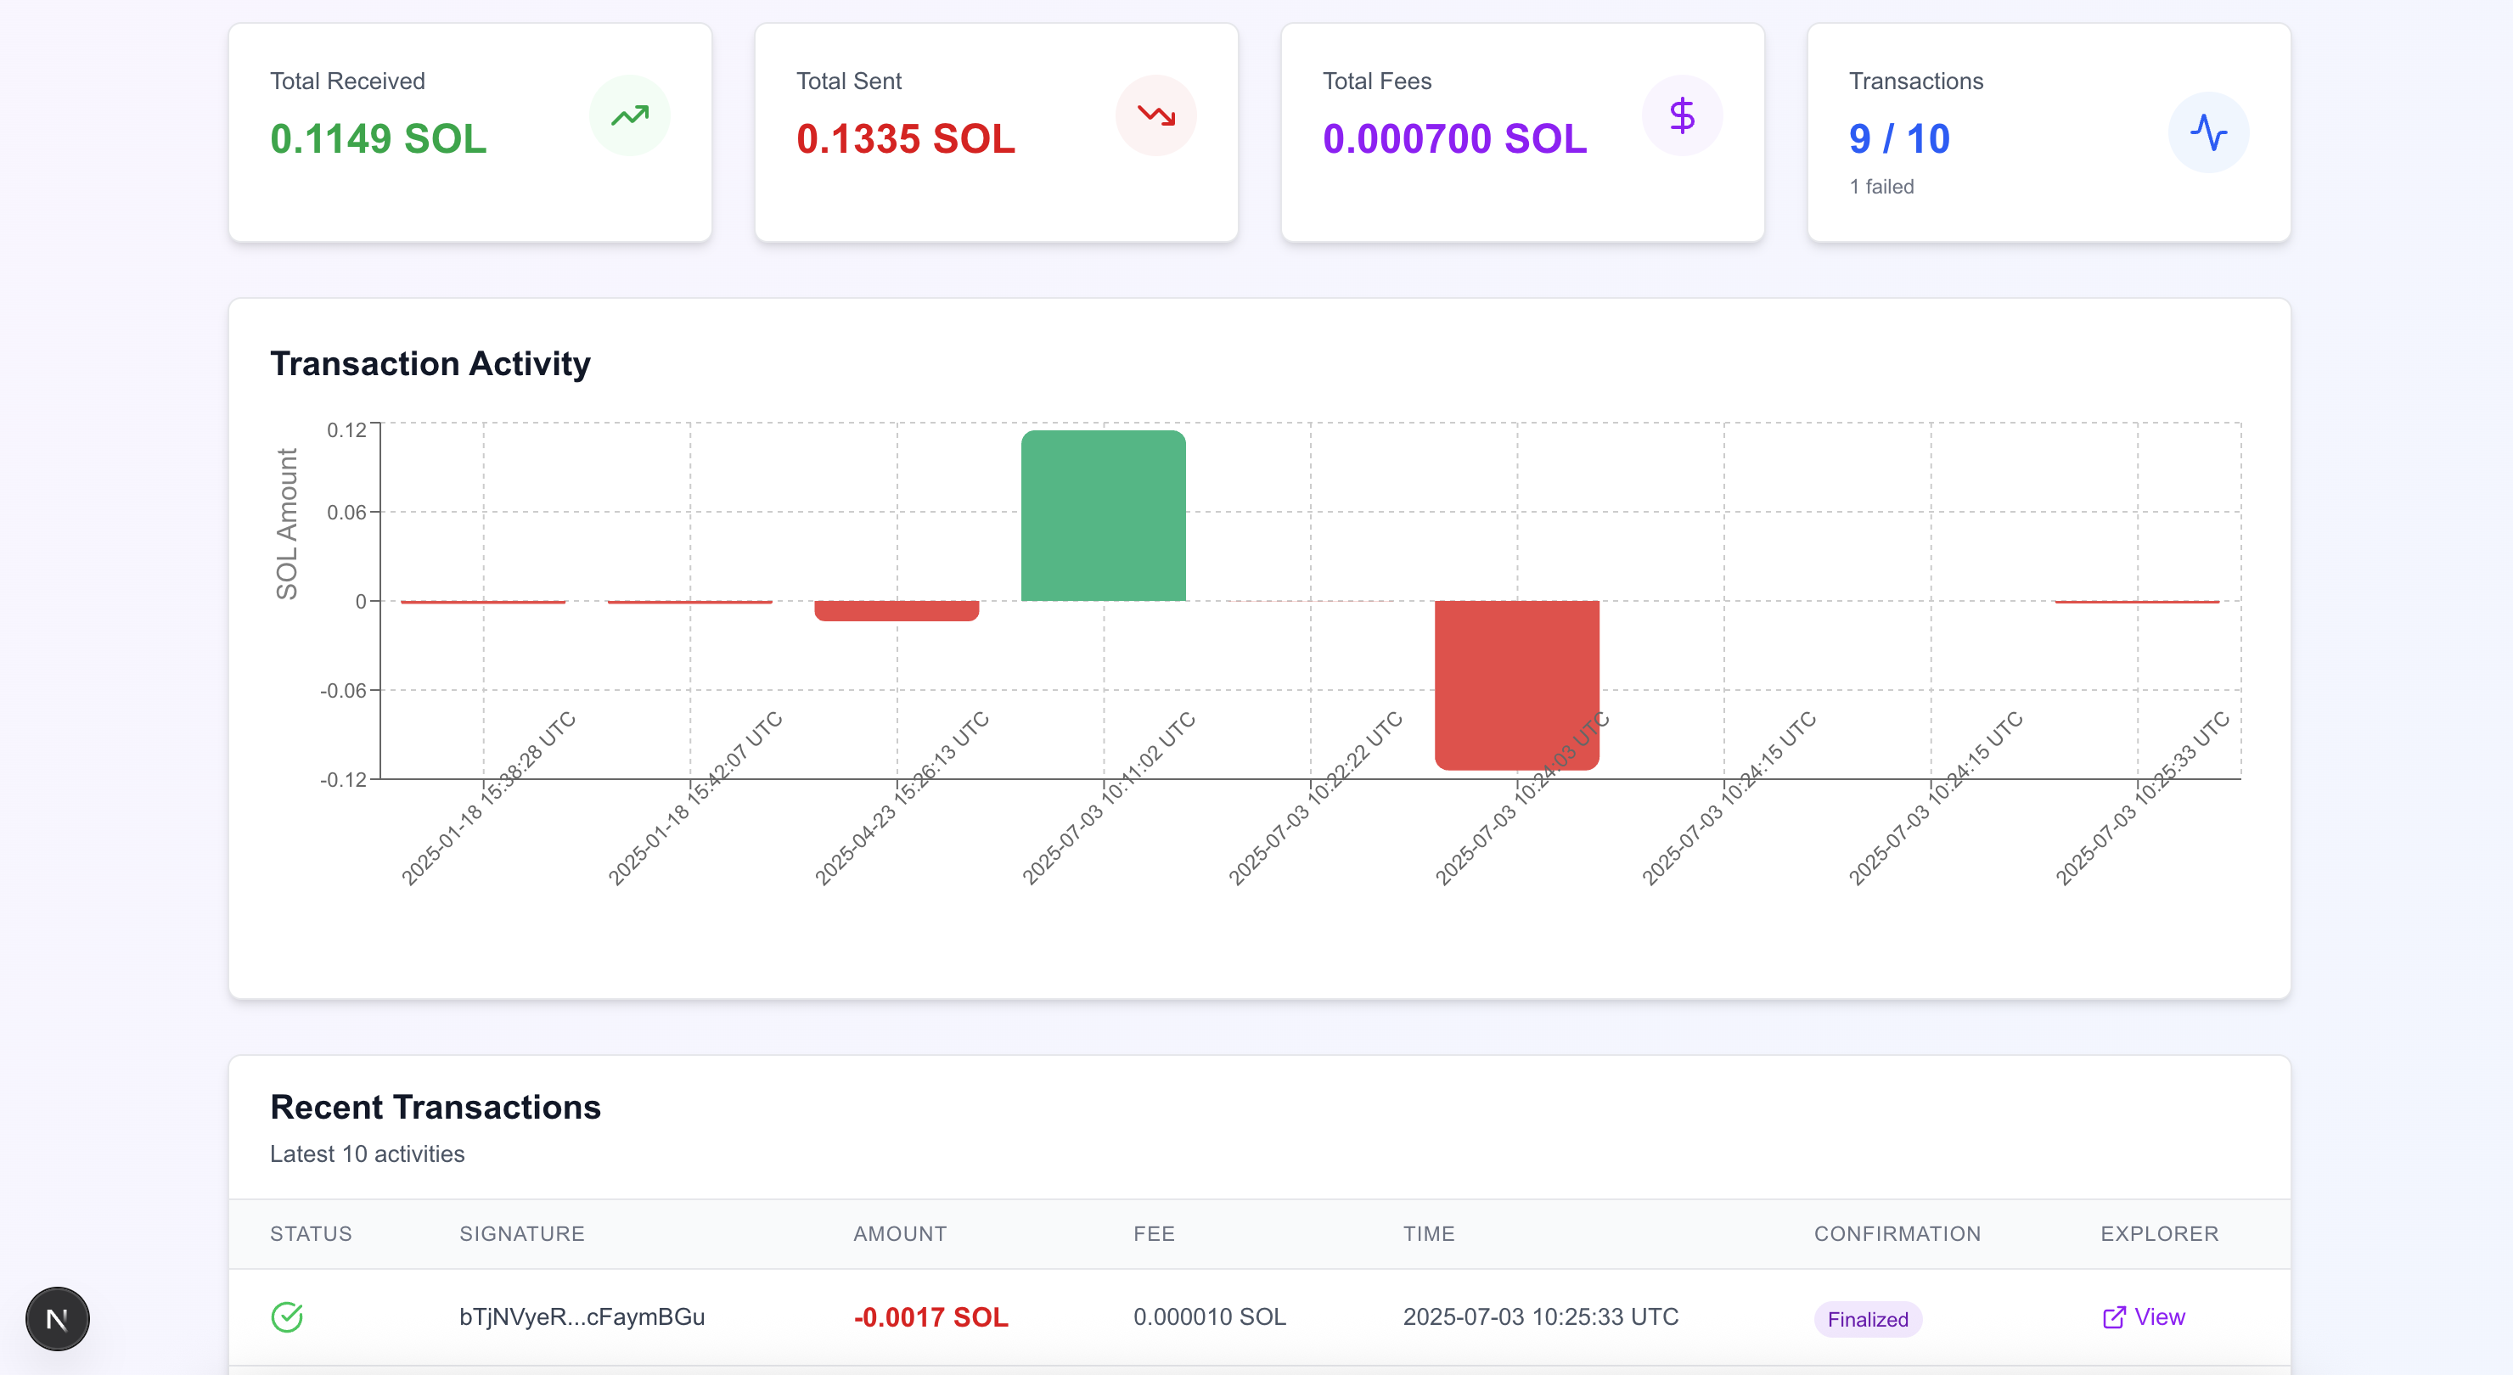Click the small red bar for 2025-04-23
The height and width of the screenshot is (1375, 2513).
(x=897, y=610)
